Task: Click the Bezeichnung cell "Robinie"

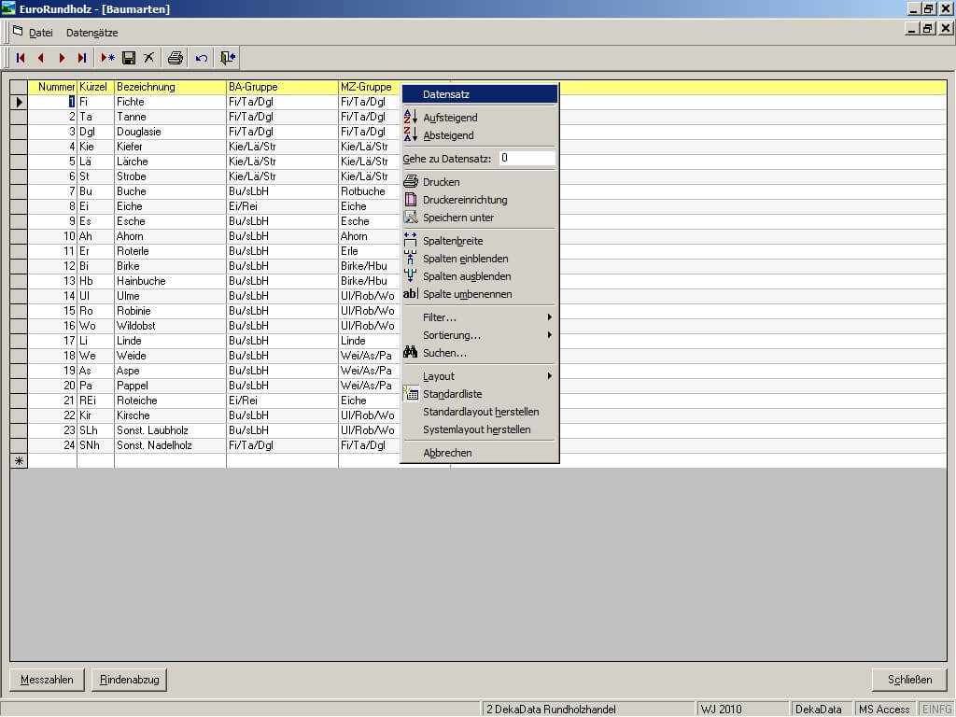Action: (170, 311)
